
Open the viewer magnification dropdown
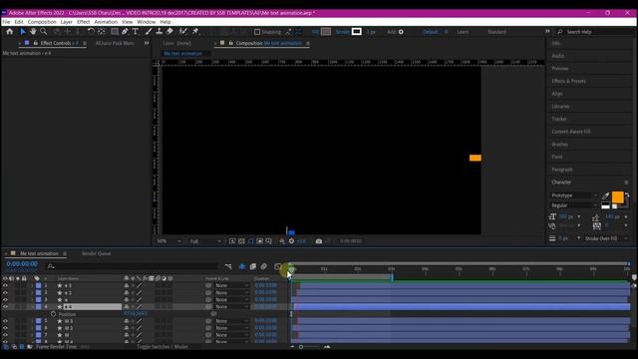click(x=168, y=241)
